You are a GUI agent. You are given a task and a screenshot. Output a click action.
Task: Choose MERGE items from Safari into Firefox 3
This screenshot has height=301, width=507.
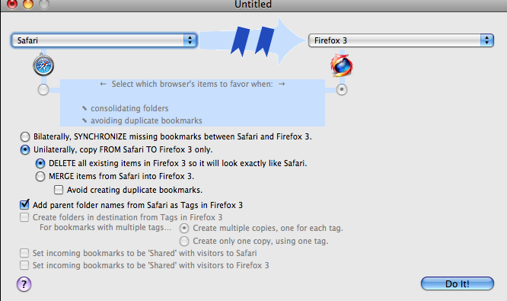pos(40,176)
